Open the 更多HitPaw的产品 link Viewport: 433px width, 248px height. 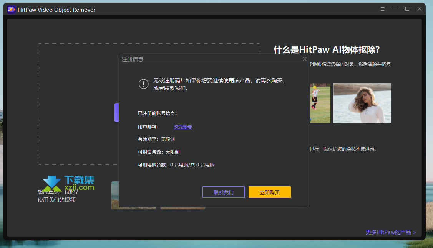(390, 232)
